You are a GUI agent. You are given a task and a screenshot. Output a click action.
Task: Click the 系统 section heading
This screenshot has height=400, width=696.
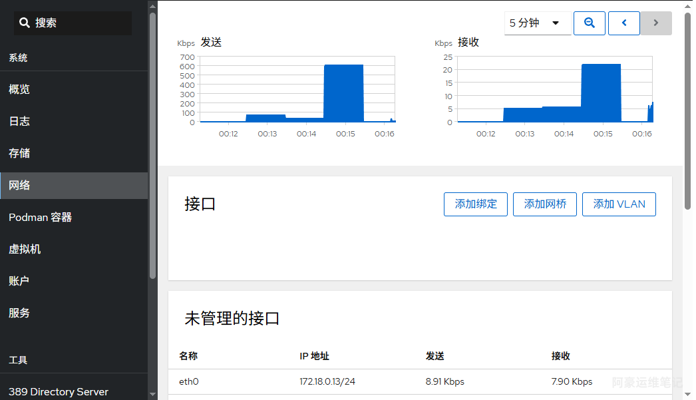[18, 58]
